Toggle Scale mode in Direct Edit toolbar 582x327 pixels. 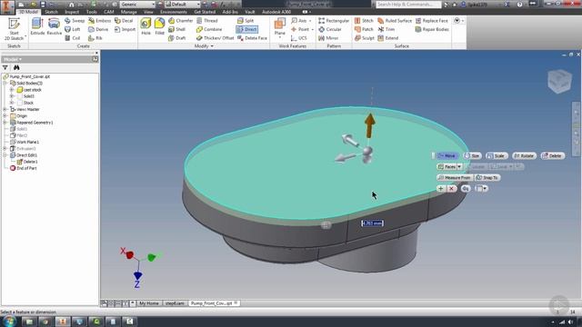(x=497, y=155)
